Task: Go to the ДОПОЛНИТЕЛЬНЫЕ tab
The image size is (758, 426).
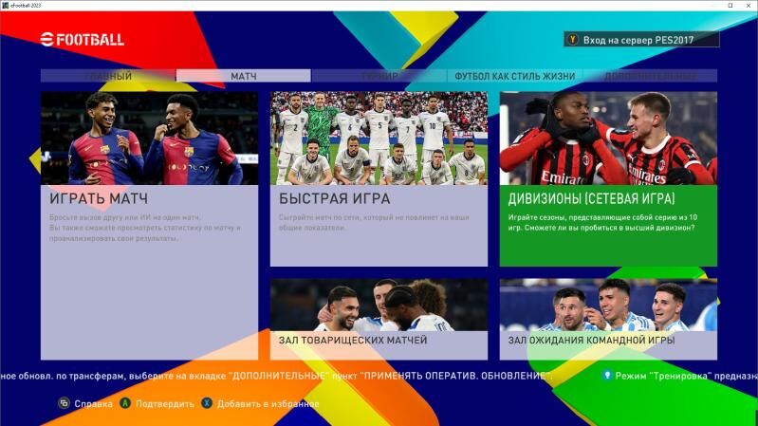Action: (650, 76)
